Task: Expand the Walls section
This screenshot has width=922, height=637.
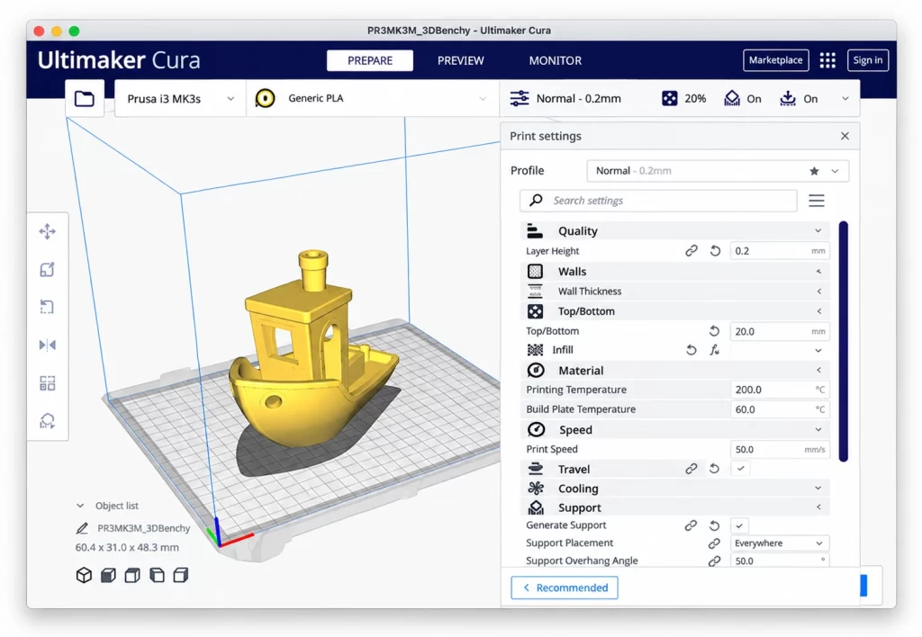Action: pos(674,272)
